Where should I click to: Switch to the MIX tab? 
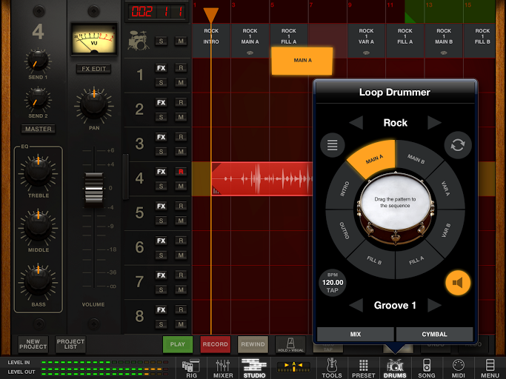click(356, 335)
